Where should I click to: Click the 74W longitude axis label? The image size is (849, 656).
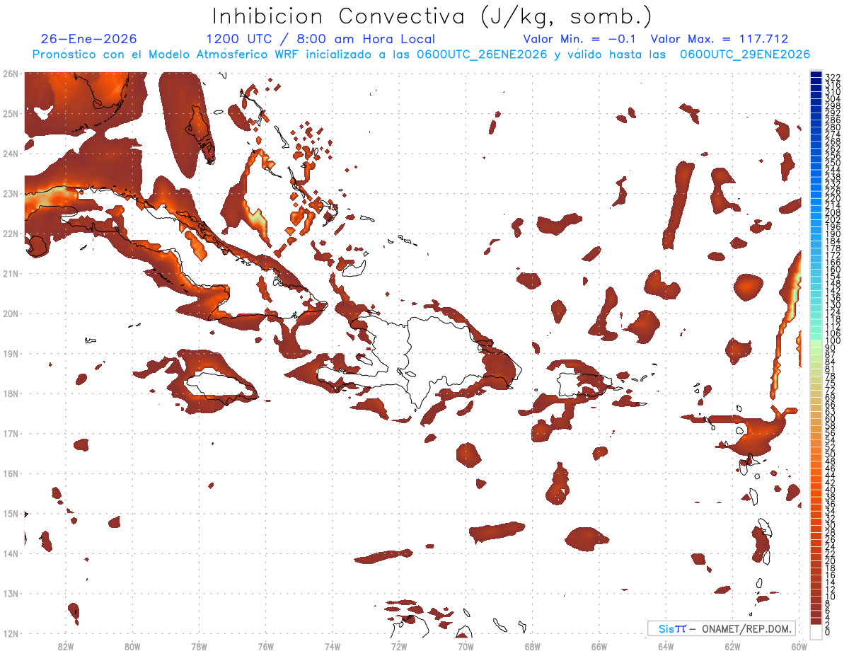[333, 646]
